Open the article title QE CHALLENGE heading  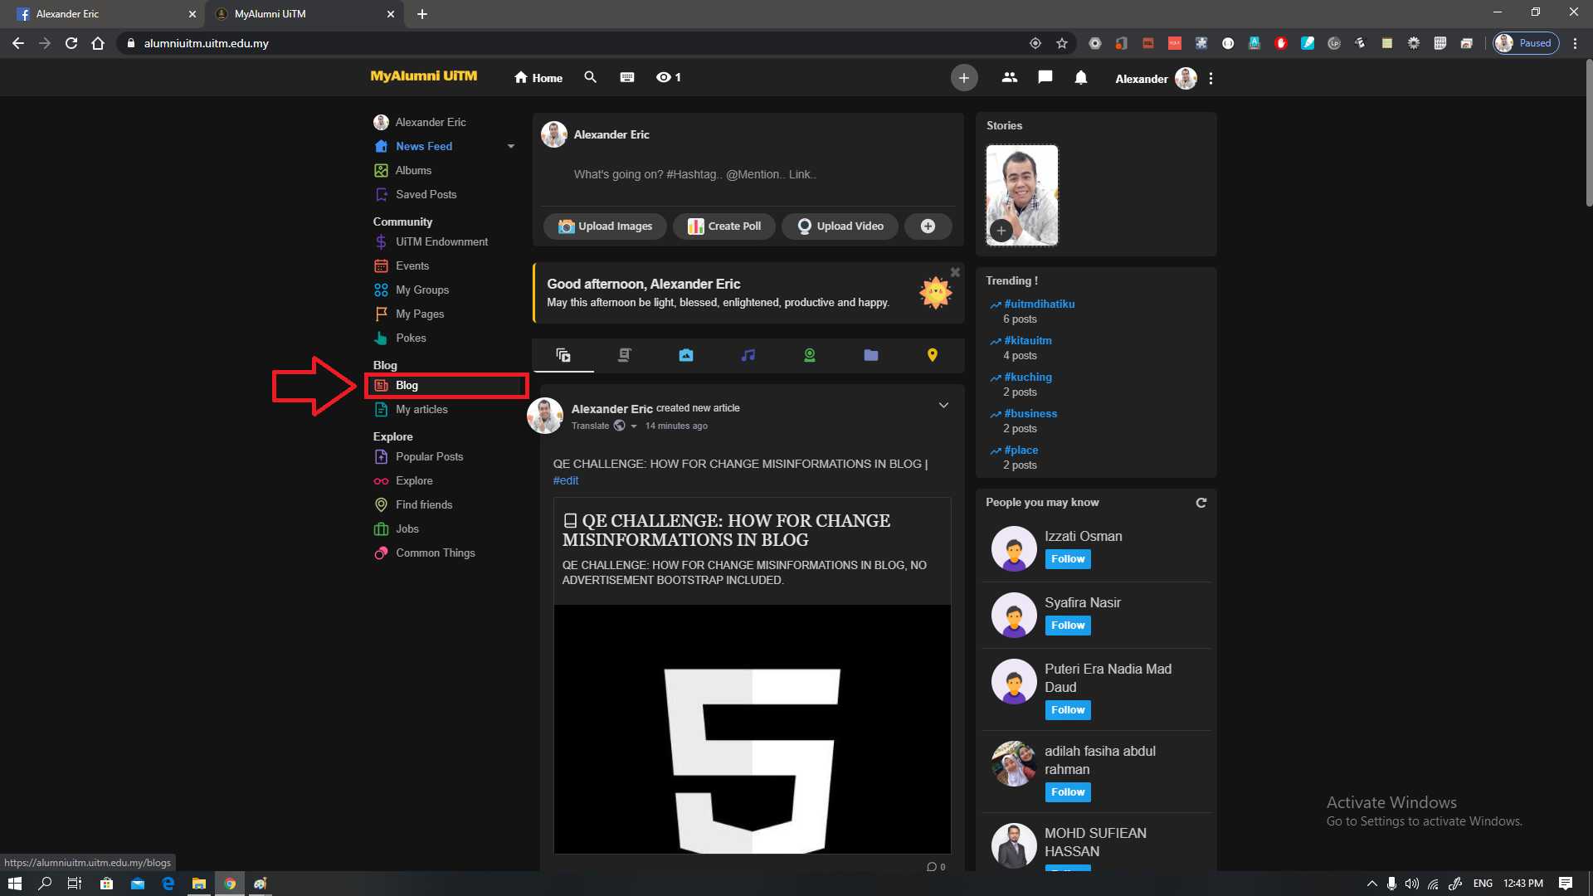726,531
